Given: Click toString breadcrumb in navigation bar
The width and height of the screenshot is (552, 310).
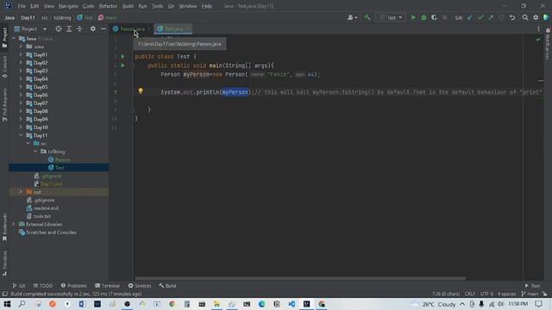Looking at the screenshot, I should 62,17.
